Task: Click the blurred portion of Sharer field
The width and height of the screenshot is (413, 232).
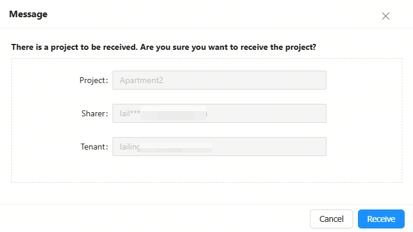Action: [173, 113]
